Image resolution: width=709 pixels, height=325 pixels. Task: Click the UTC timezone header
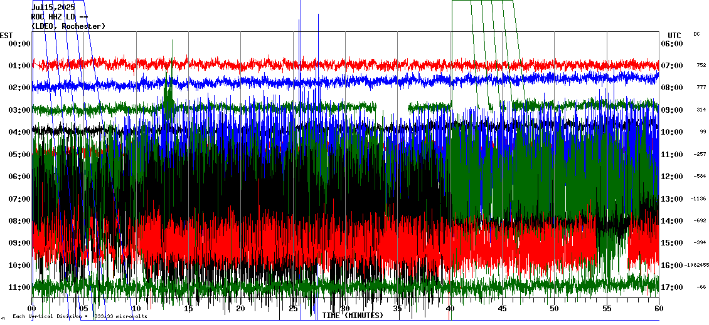point(674,35)
